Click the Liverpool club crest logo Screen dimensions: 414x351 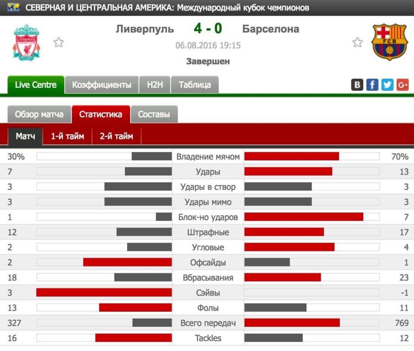coord(27,43)
